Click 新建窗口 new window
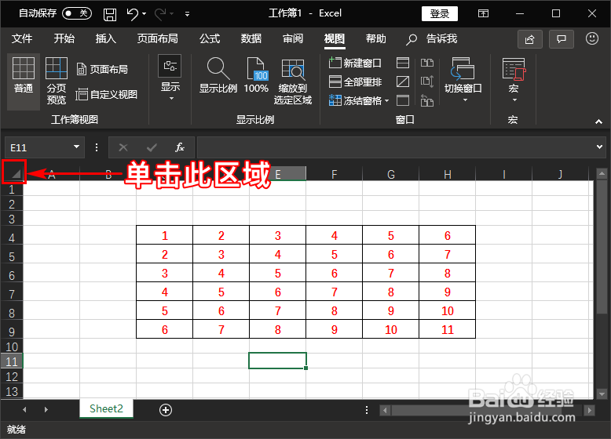611x439 pixels. click(356, 63)
